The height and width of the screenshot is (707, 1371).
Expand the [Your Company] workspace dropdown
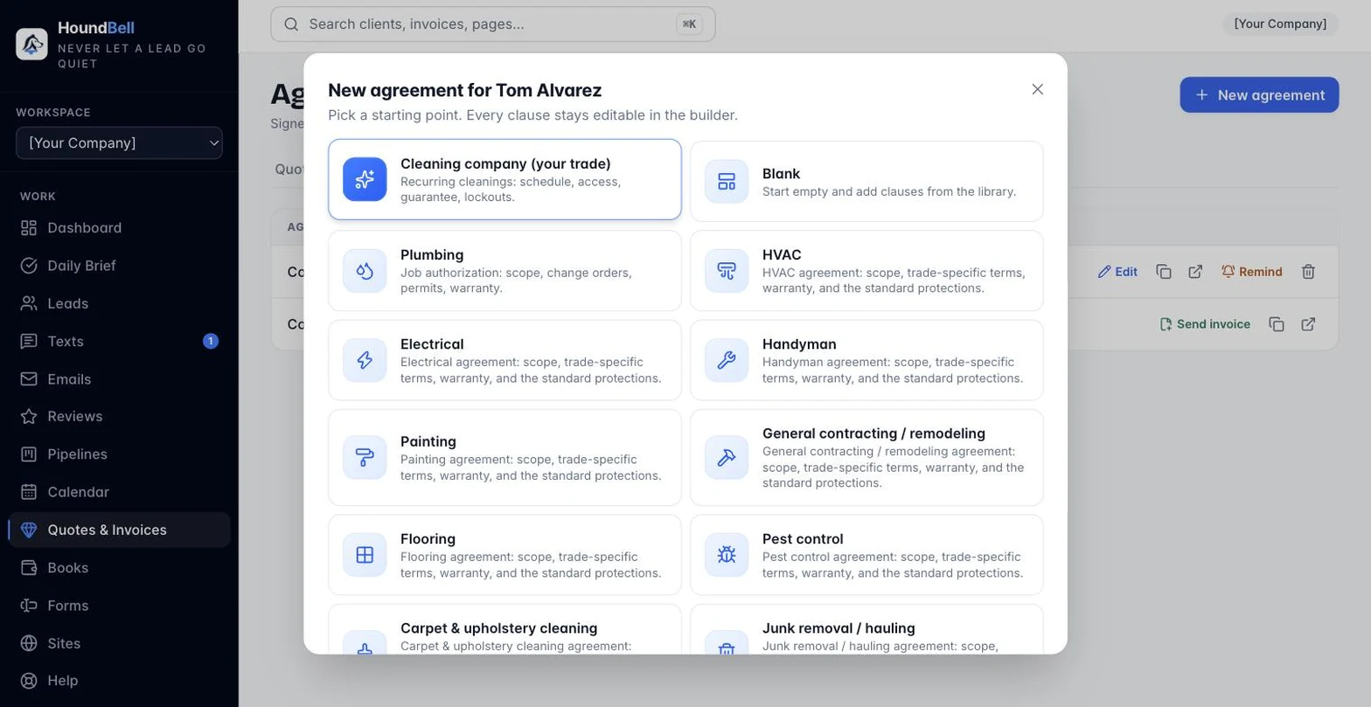pyautogui.click(x=119, y=143)
